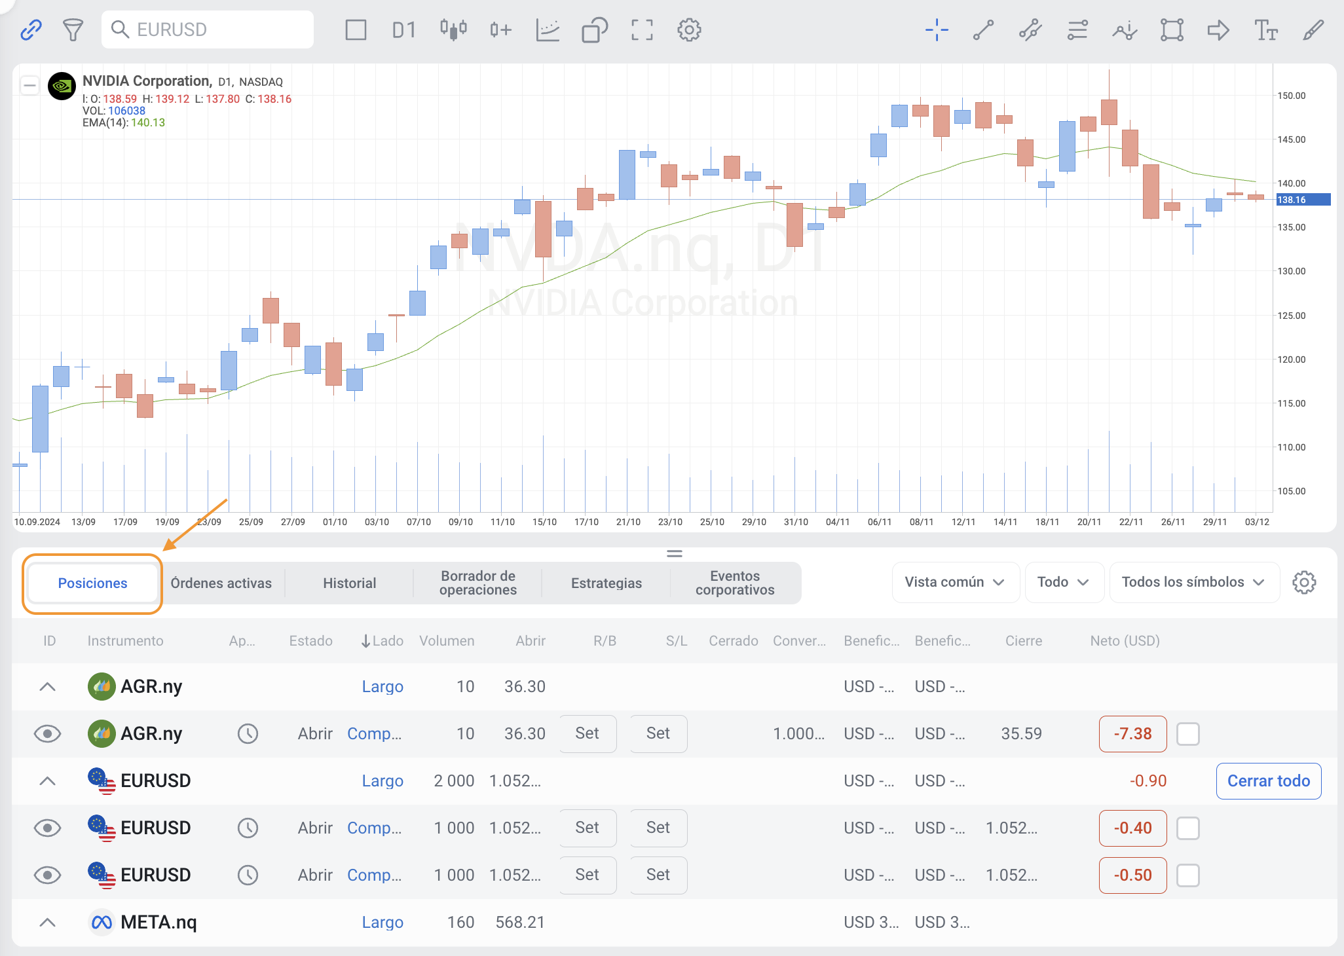Select the brush drawing tool
The height and width of the screenshot is (956, 1344).
point(1313,29)
